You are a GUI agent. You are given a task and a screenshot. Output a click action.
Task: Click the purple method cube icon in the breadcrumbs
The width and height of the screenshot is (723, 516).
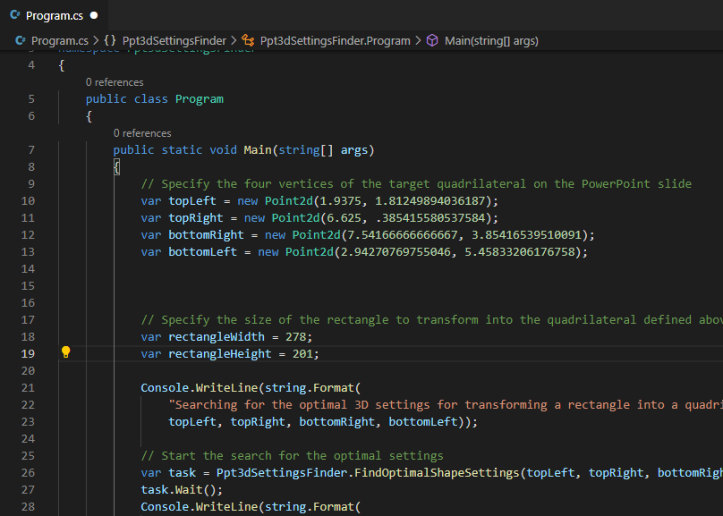coord(432,40)
